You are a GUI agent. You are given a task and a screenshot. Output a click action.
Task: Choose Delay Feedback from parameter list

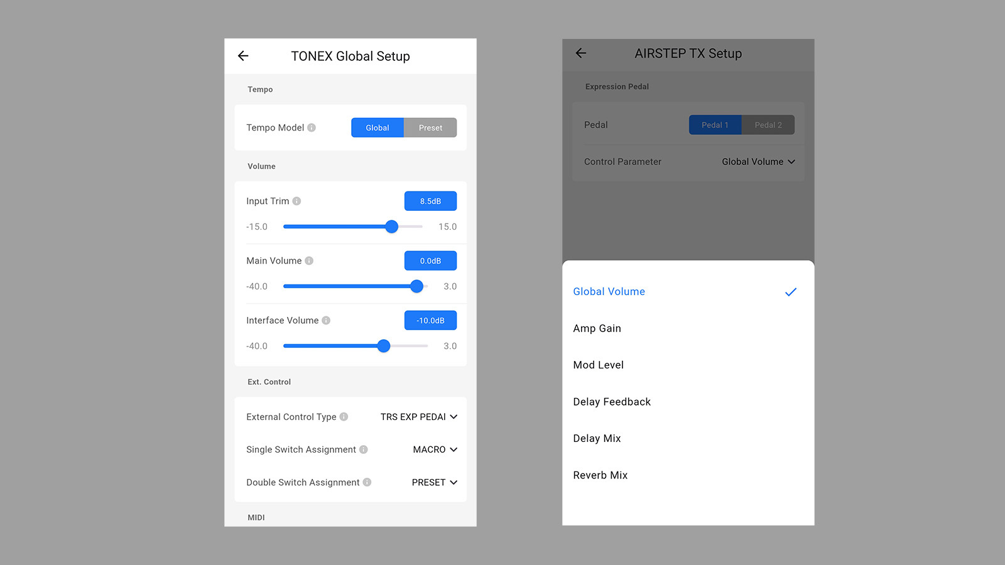coord(688,402)
